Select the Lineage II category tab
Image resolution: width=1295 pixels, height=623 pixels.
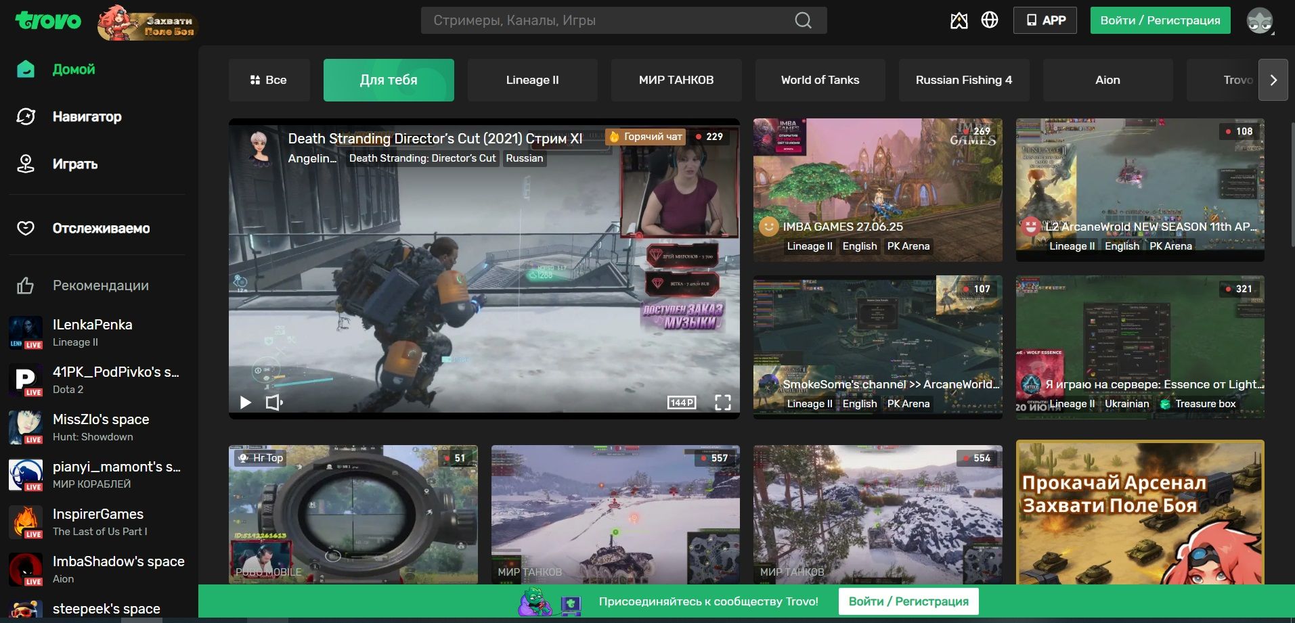click(532, 80)
